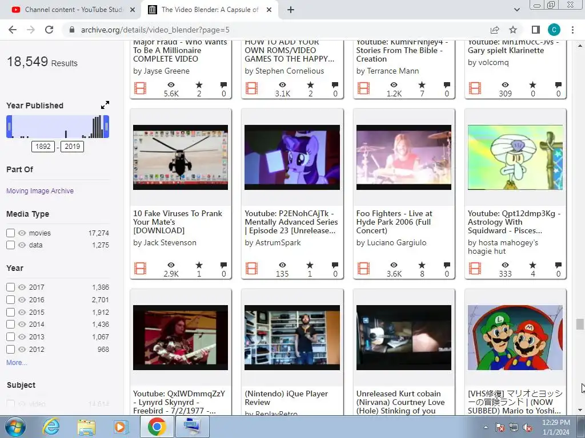Click the 2019 end year field
Viewport: 585px width, 438px height.
coord(72,147)
